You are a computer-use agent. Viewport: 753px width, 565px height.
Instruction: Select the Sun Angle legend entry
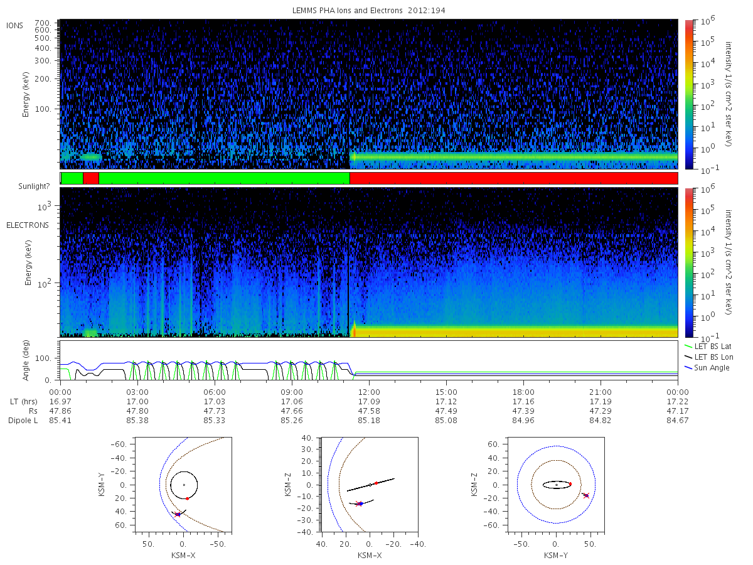(708, 367)
